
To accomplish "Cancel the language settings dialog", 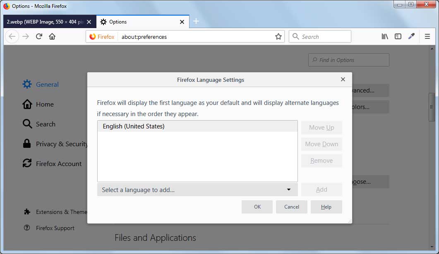I will (x=291, y=207).
